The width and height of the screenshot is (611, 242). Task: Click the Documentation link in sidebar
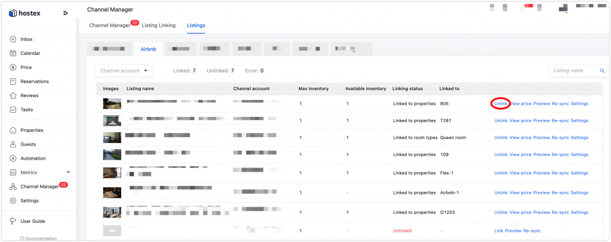(x=38, y=238)
